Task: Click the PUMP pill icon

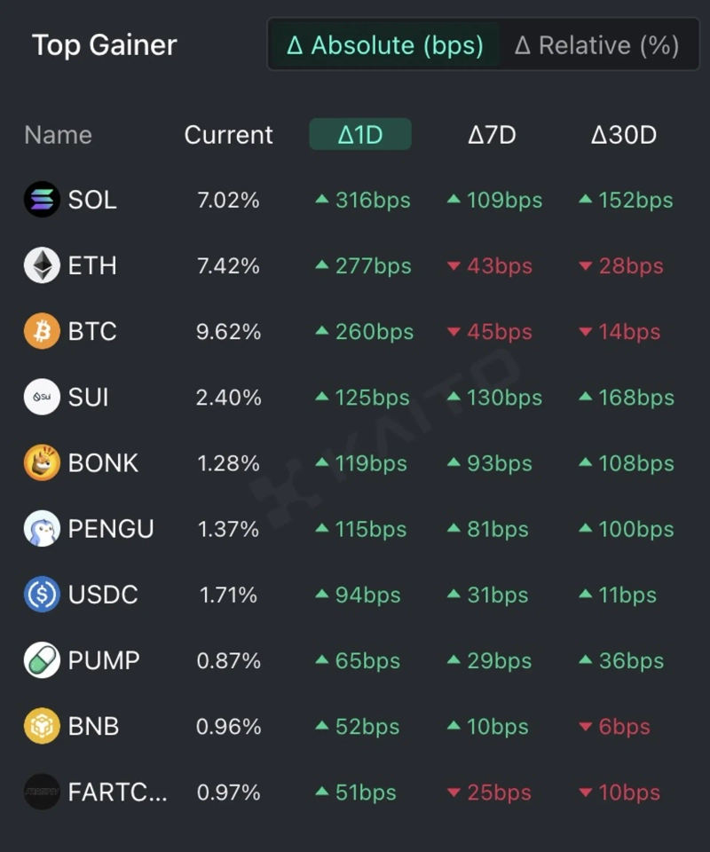Action: [42, 660]
